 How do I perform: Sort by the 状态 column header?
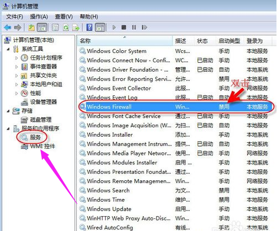click(205, 41)
